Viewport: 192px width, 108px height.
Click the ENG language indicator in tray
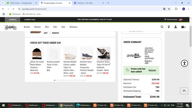coord(173,105)
